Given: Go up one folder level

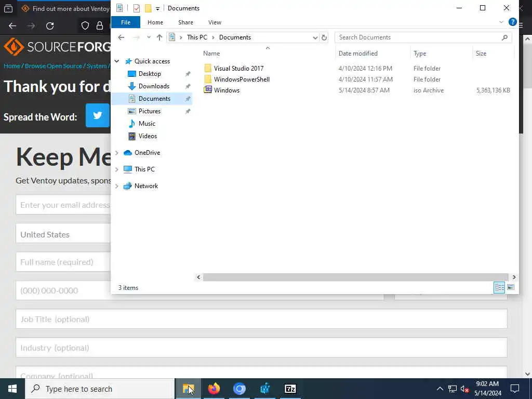Looking at the screenshot, I should [159, 37].
